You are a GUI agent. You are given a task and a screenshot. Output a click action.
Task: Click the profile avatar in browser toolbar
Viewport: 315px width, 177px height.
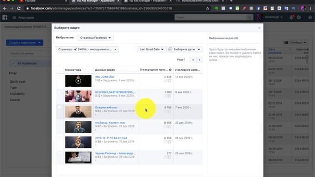(x=303, y=8)
